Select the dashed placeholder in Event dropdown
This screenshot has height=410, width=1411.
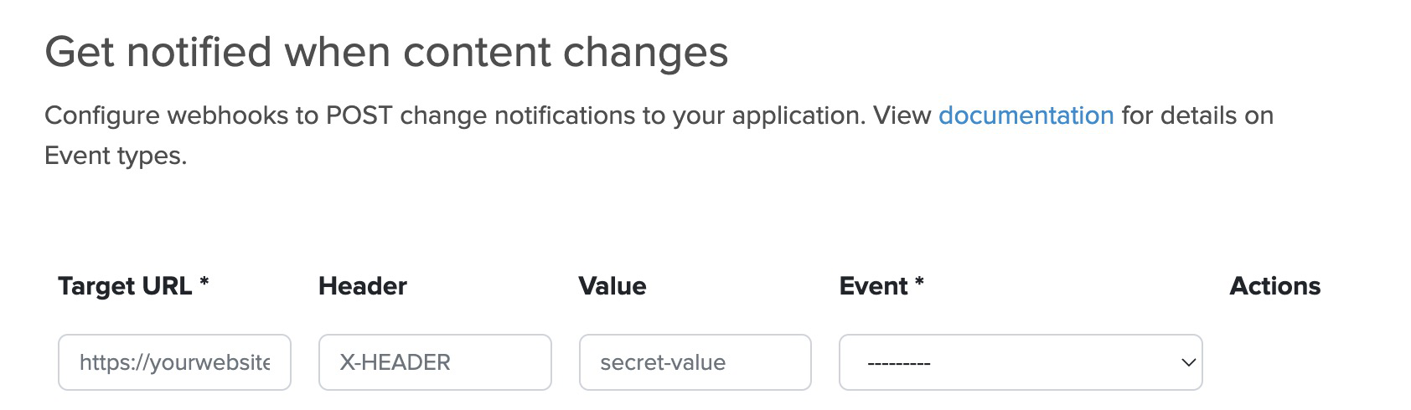pos(899,363)
